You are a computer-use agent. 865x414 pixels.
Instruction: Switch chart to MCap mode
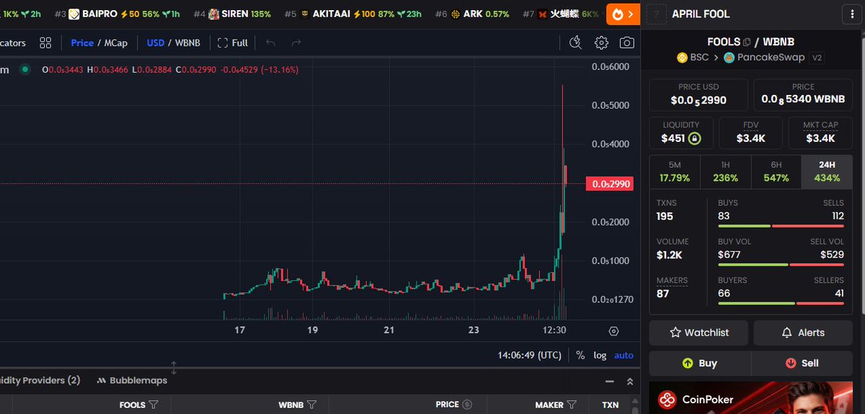(x=116, y=42)
